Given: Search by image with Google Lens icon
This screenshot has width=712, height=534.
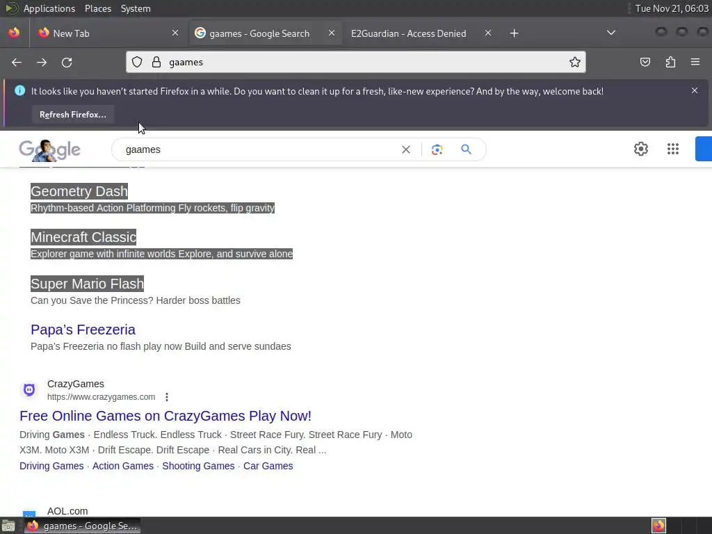Looking at the screenshot, I should pyautogui.click(x=437, y=149).
